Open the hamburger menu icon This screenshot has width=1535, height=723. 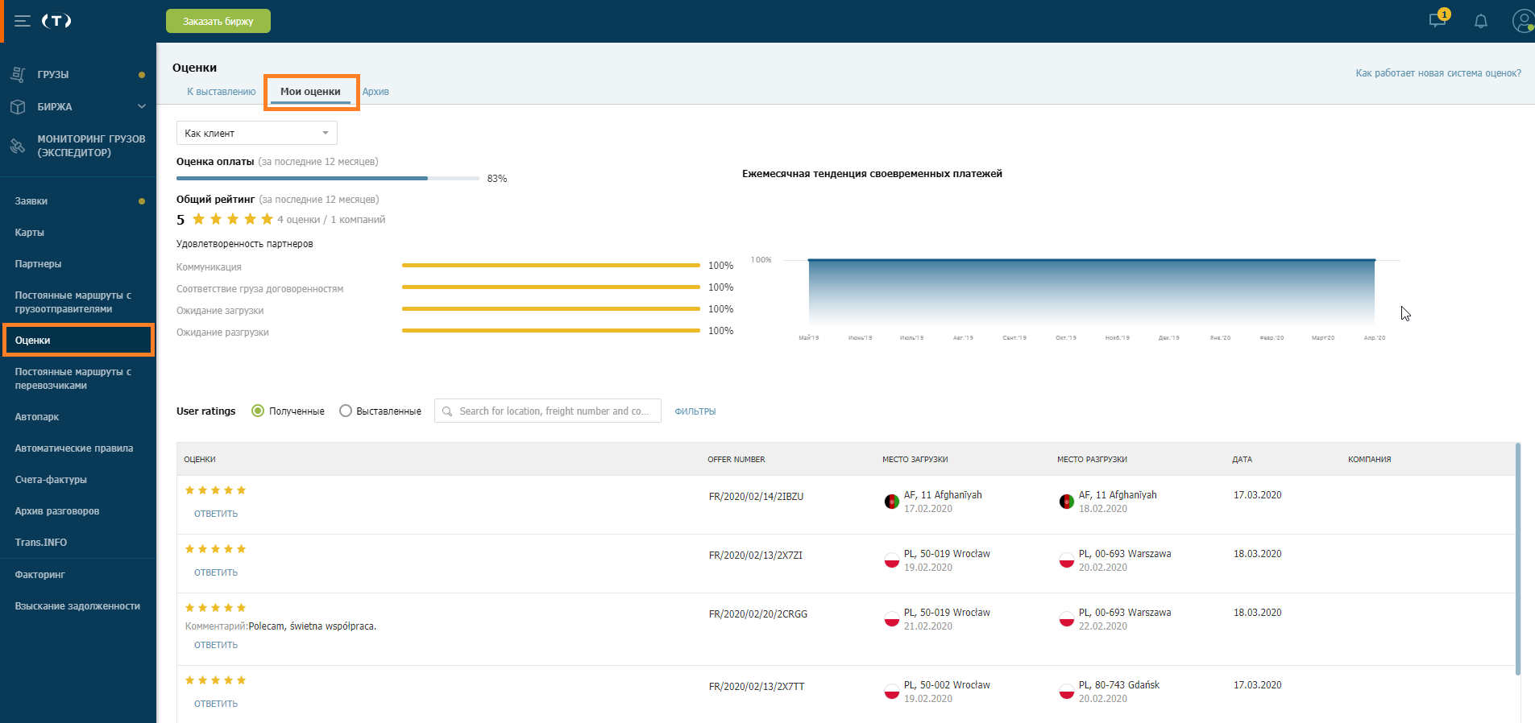point(23,21)
